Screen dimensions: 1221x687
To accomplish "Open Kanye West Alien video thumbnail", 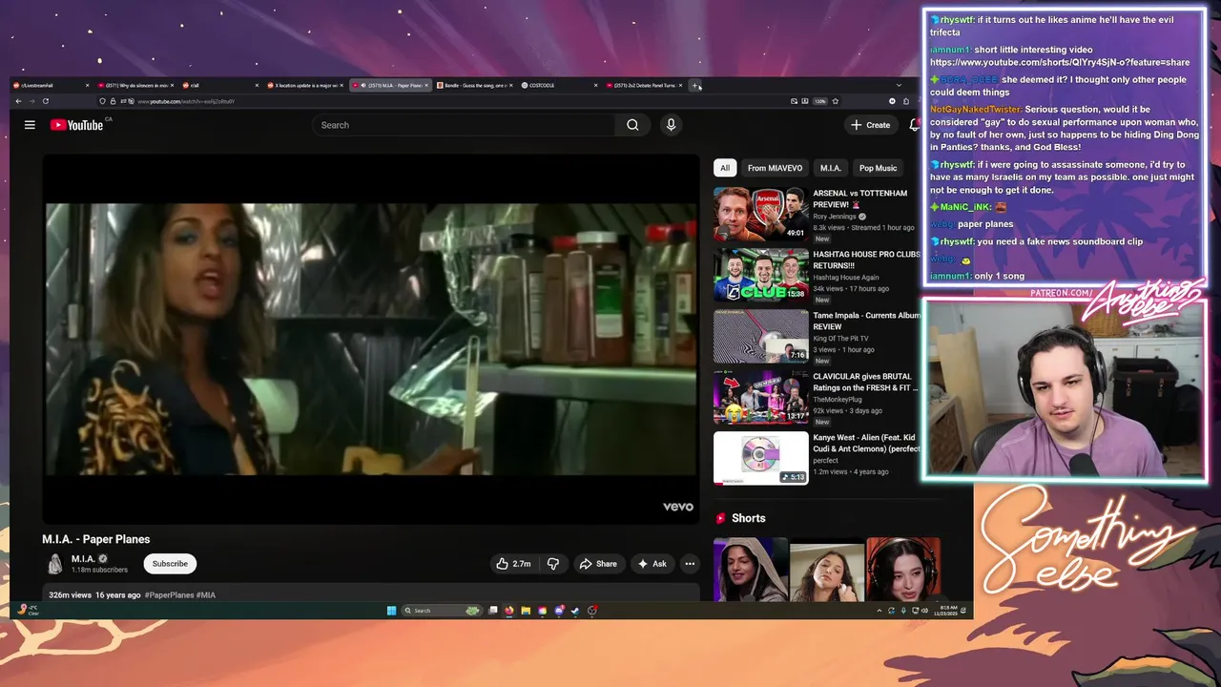I will click(x=761, y=458).
